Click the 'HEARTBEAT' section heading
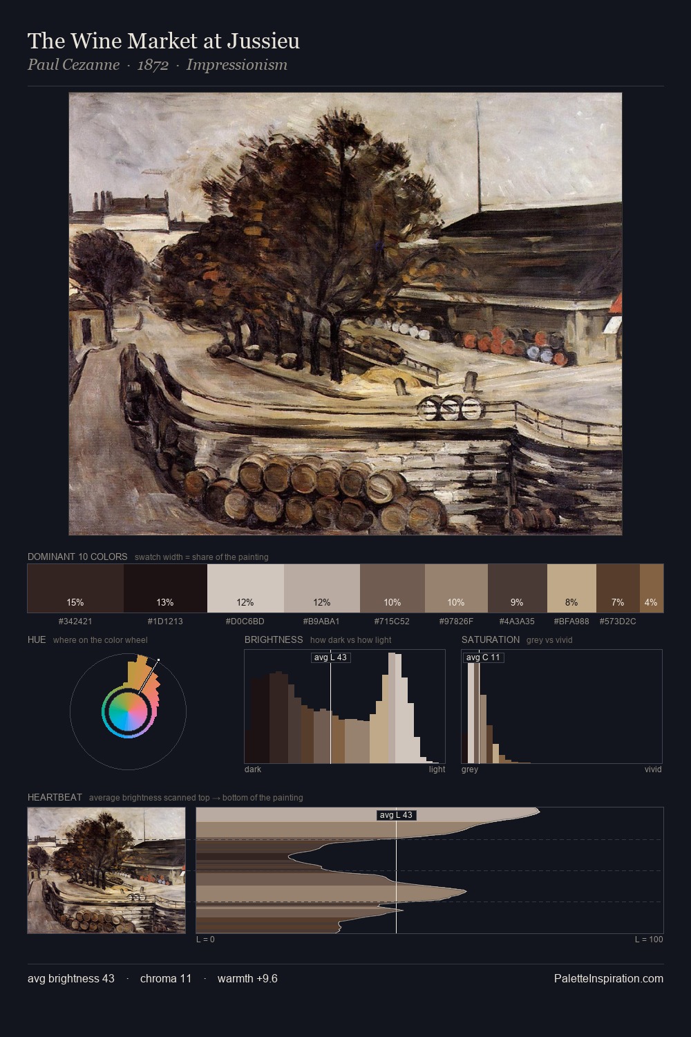Image resolution: width=691 pixels, height=1037 pixels. (x=55, y=797)
